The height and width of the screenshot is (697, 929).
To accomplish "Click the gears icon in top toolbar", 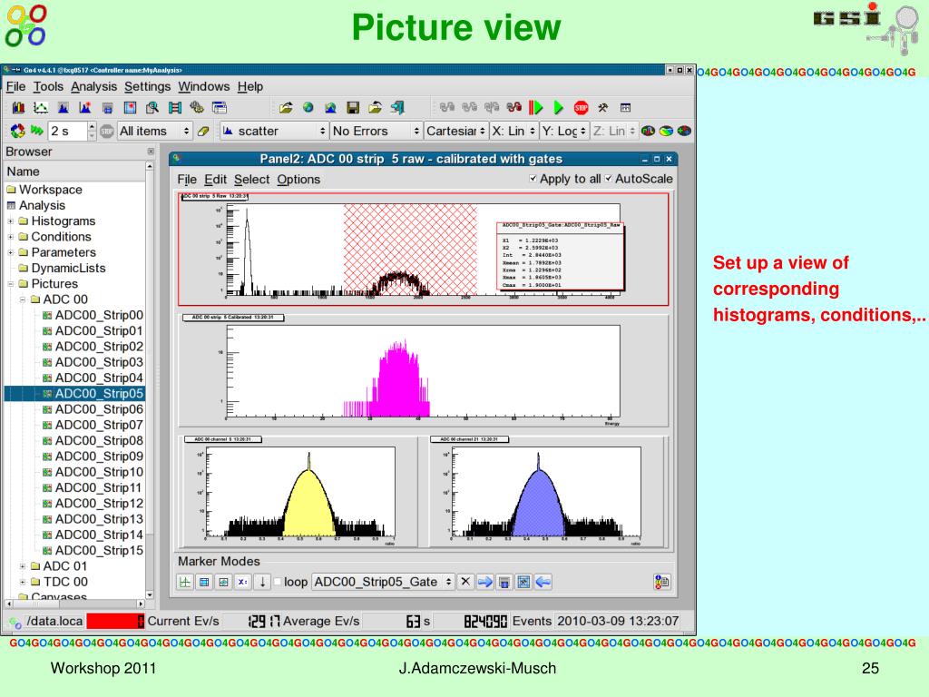I will [197, 108].
